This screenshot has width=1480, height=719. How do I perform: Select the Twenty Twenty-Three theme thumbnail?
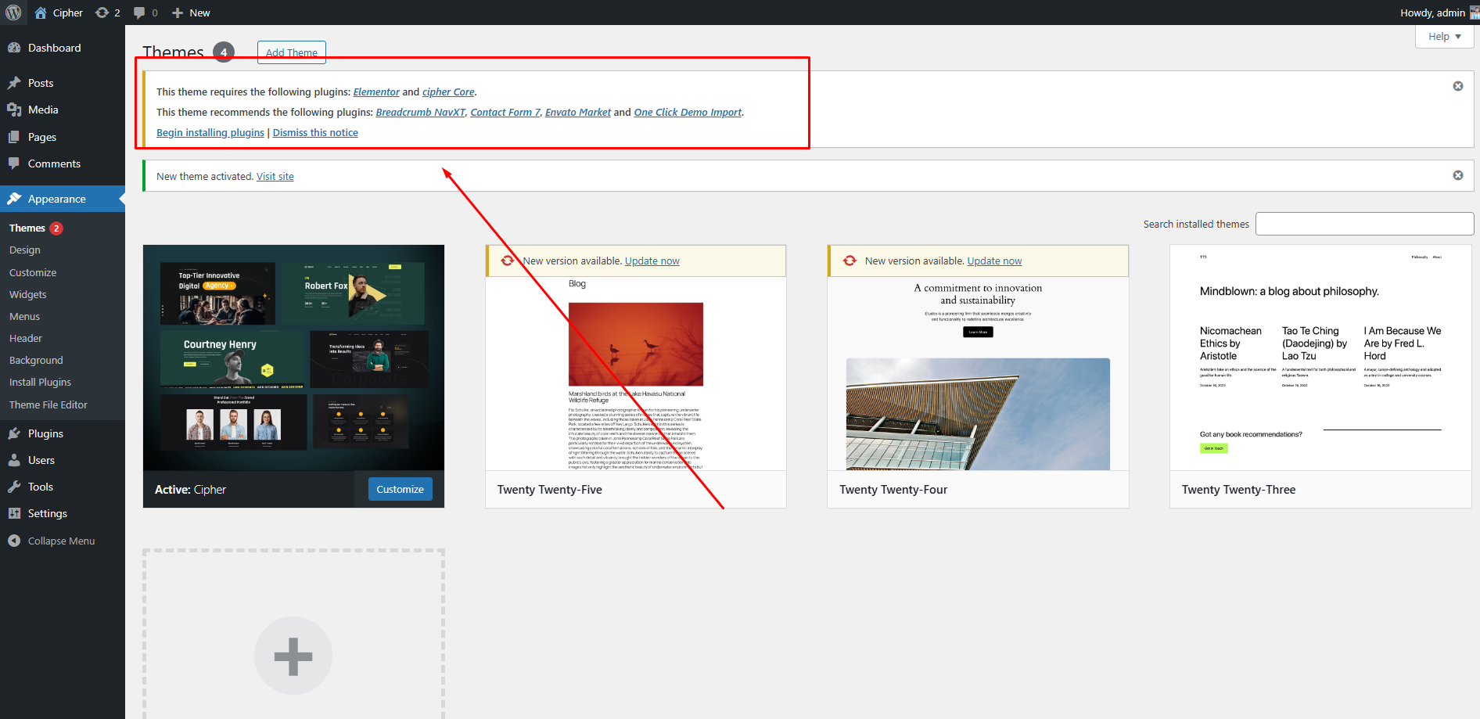coord(1320,358)
